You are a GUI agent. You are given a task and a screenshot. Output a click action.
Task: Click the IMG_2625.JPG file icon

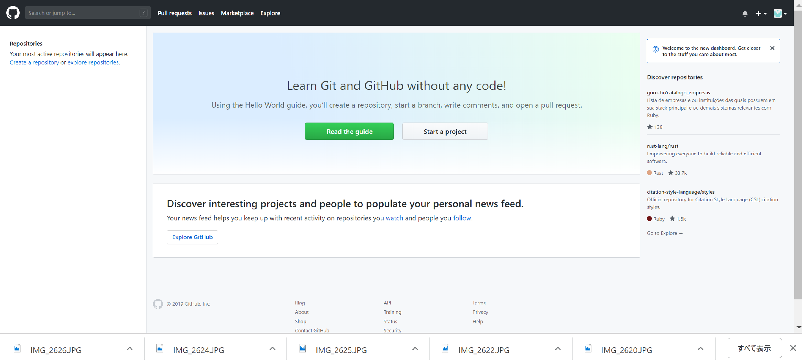point(303,348)
